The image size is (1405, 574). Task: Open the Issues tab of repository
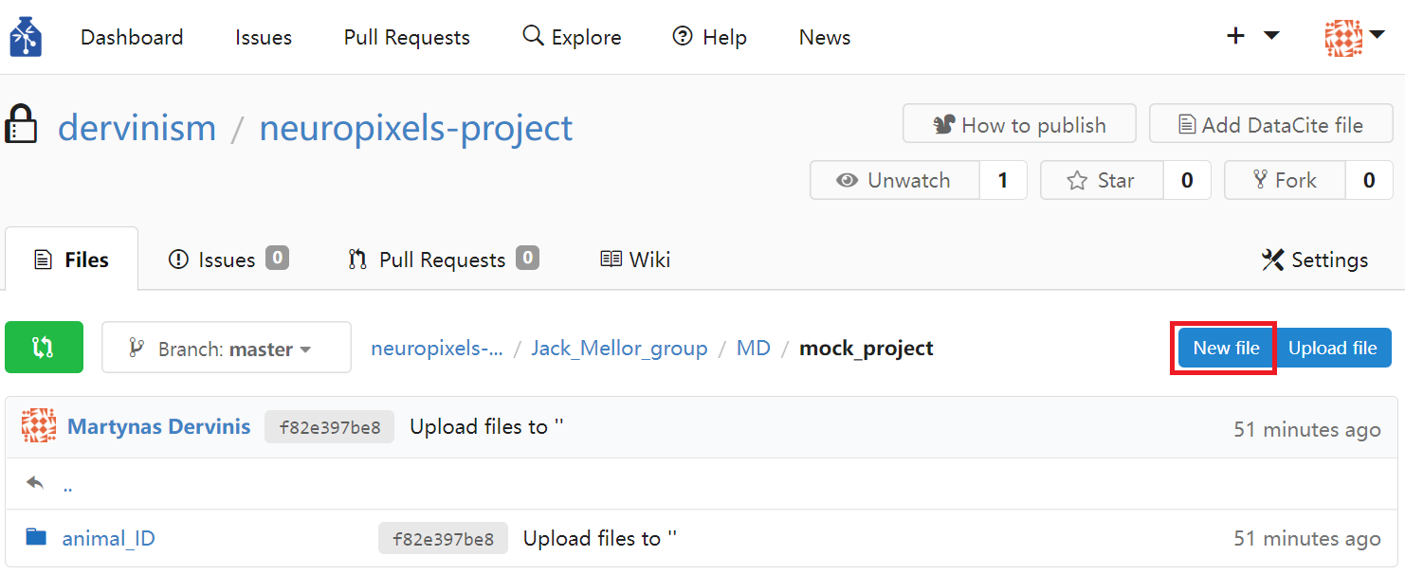click(228, 260)
